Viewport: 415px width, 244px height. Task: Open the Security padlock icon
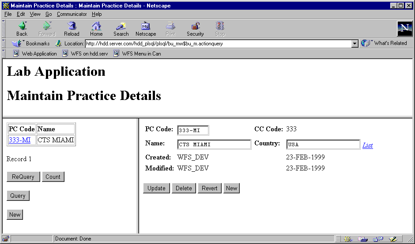tap(195, 26)
